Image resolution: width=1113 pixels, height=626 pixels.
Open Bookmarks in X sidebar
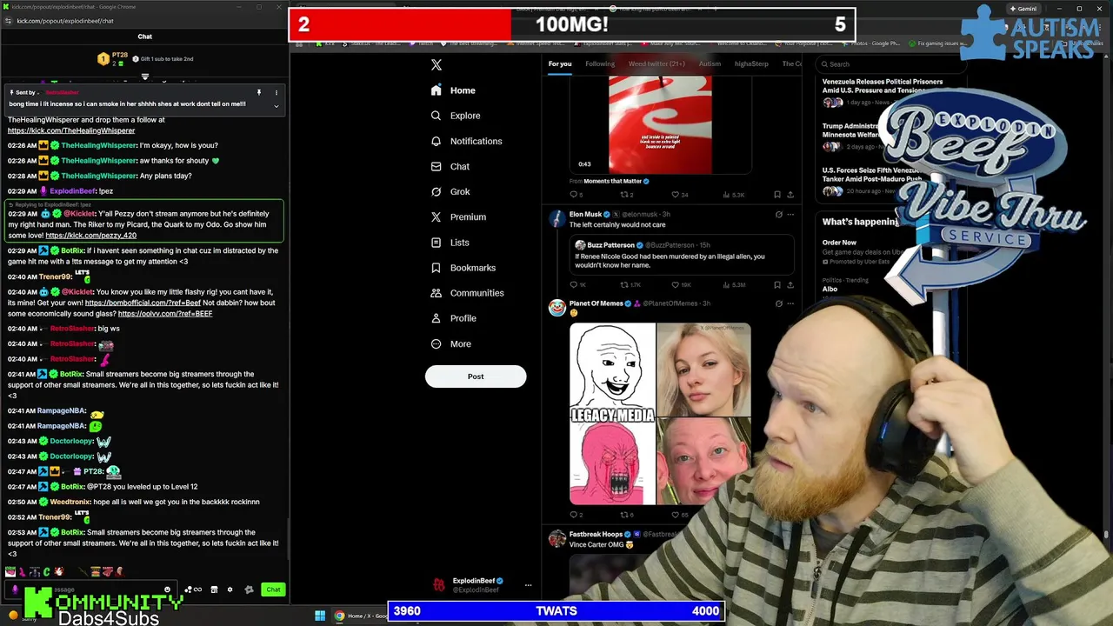[x=463, y=268]
